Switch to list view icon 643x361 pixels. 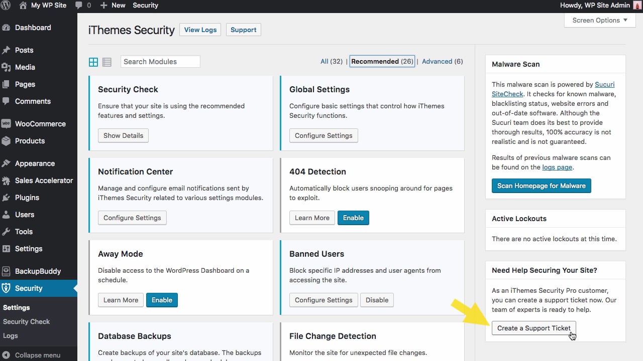[106, 62]
